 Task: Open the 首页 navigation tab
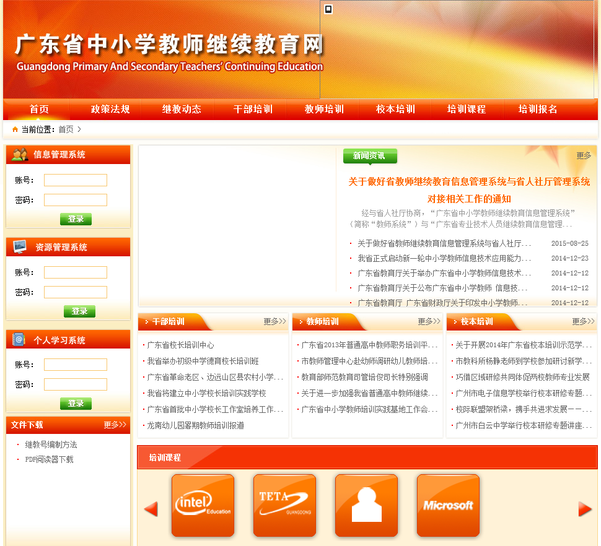[x=39, y=109]
